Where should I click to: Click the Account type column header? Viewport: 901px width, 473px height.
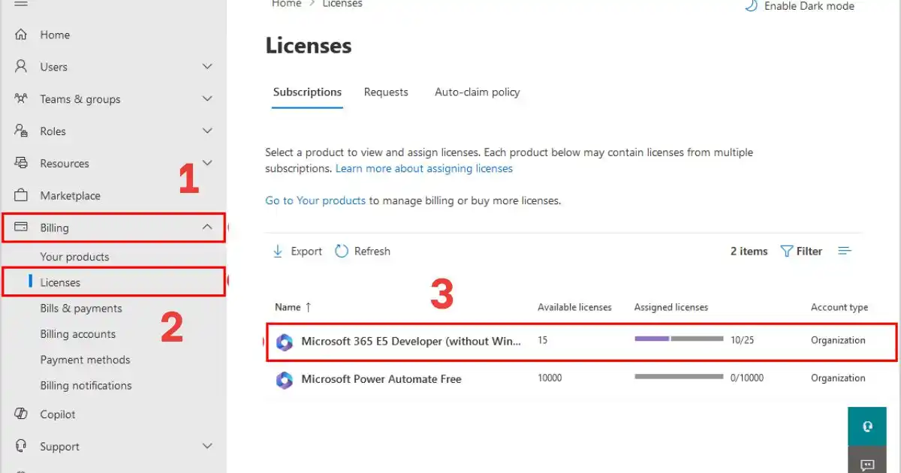(x=839, y=307)
